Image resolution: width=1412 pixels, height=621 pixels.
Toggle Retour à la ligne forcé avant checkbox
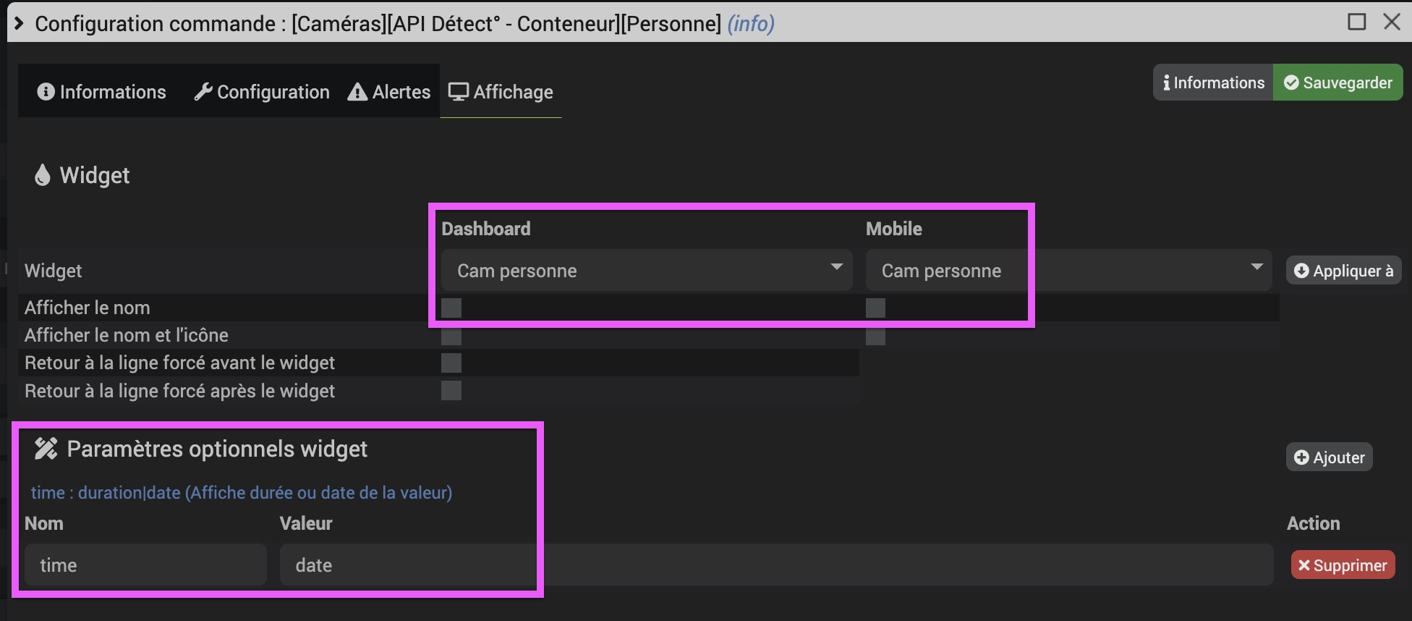pyautogui.click(x=451, y=363)
